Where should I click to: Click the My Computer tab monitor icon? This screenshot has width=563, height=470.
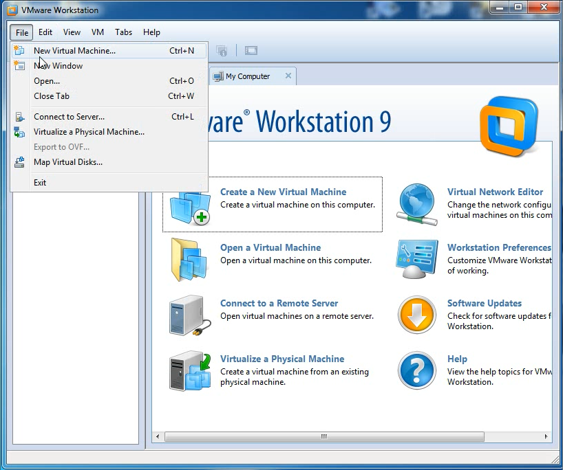pyautogui.click(x=218, y=76)
